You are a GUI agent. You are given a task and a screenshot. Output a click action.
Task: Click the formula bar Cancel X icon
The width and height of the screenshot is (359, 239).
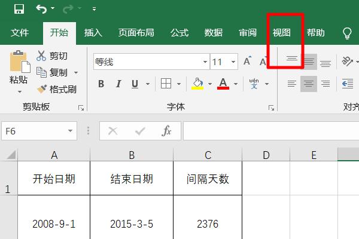coord(112,131)
